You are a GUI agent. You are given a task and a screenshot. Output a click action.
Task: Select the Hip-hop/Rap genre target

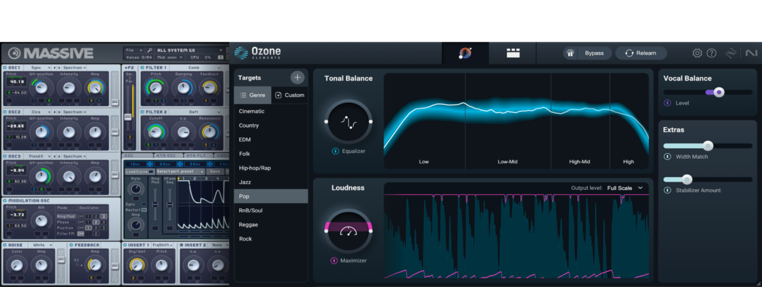coord(271,168)
